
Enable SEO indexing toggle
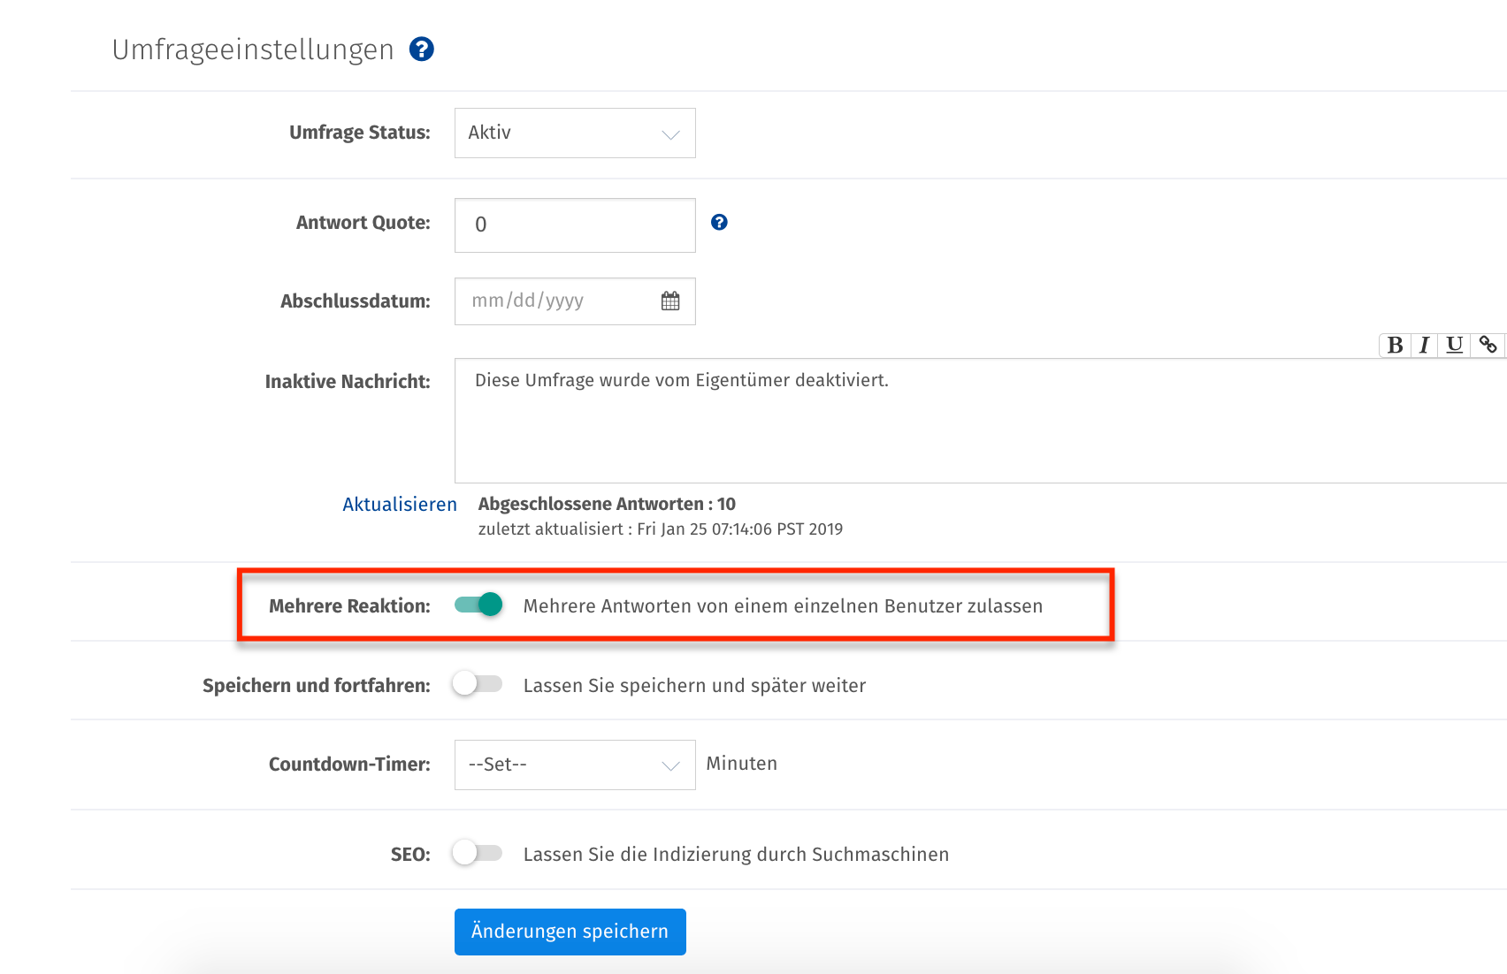pos(477,854)
